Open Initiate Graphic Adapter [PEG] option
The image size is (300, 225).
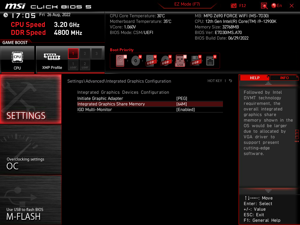(150, 98)
